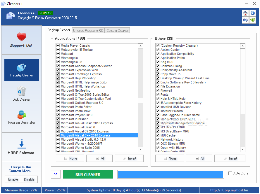Switch to the Unused Programs RC tab
Viewport: 260px width, 194px height.
pyautogui.click(x=88, y=30)
